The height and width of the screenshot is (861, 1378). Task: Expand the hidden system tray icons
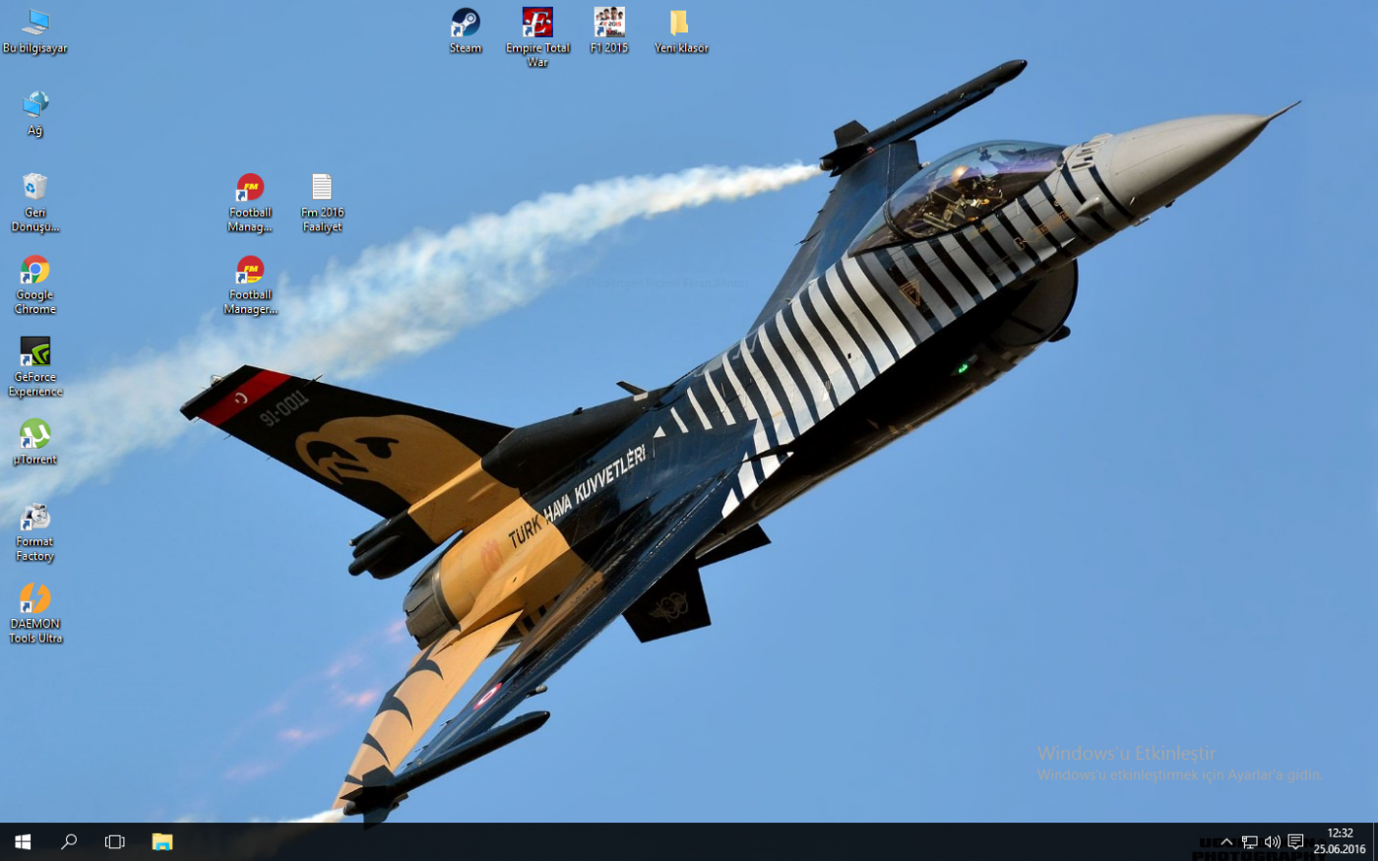tap(1226, 842)
